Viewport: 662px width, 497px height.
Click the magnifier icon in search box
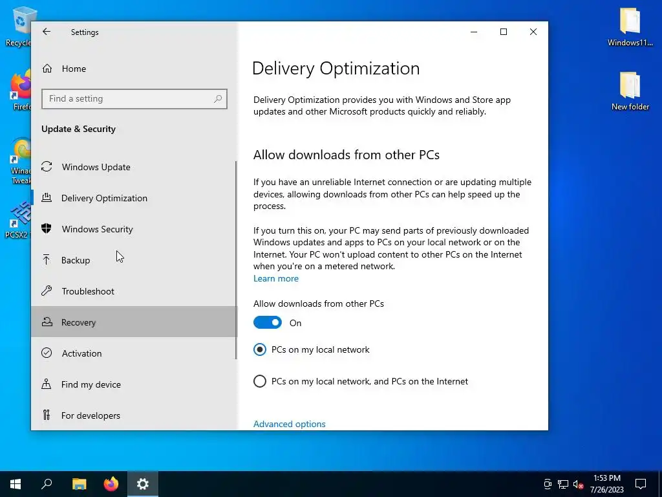[x=218, y=99]
